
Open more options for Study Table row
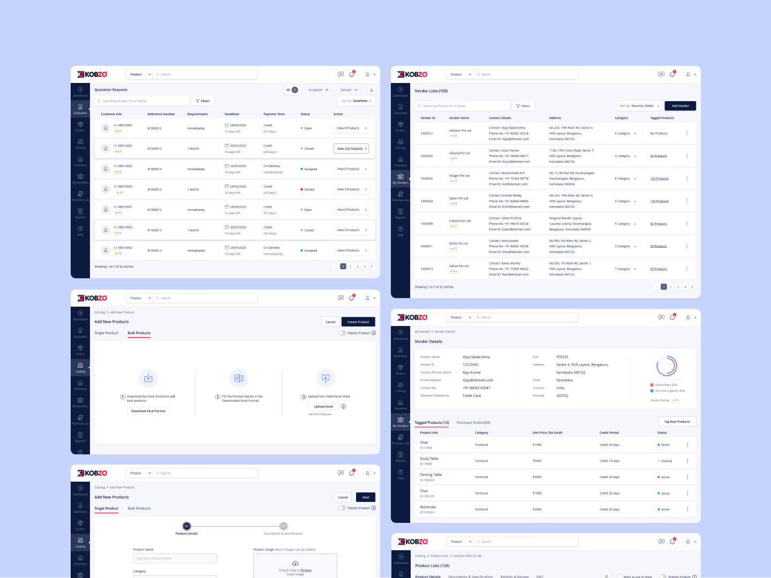click(687, 461)
